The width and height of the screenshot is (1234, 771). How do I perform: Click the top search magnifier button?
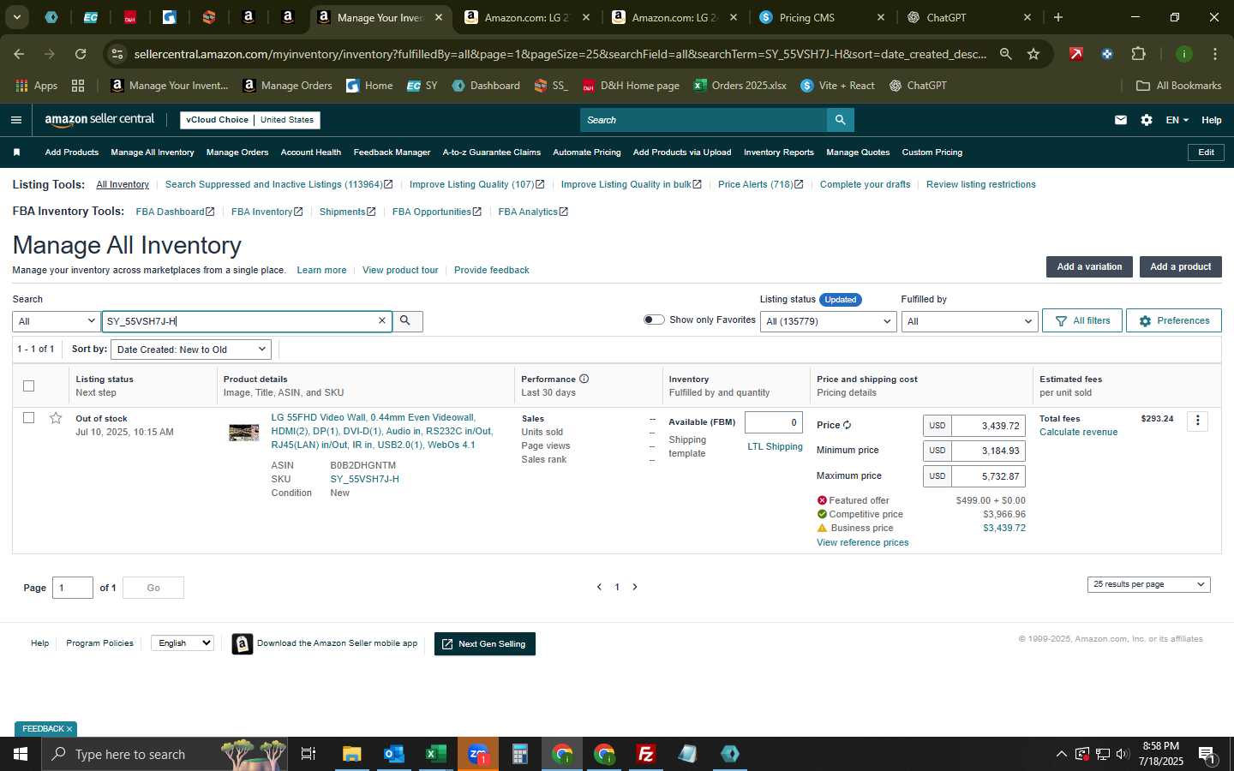click(x=841, y=120)
